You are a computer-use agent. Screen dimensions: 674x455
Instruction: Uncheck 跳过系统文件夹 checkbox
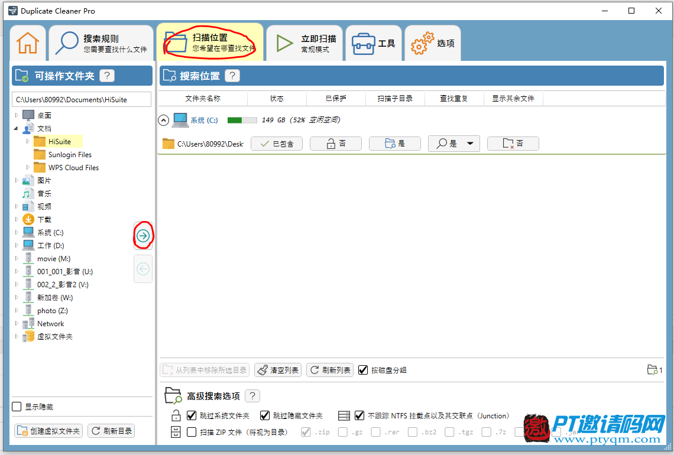pyautogui.click(x=192, y=415)
